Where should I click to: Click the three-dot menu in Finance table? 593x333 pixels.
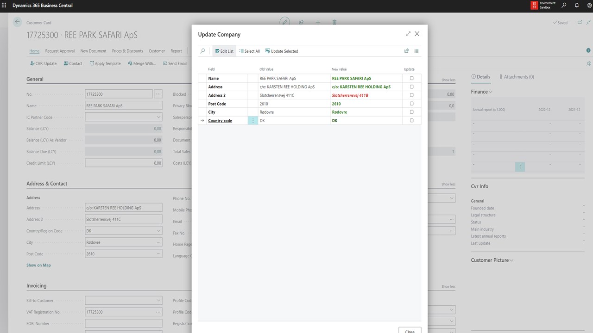click(520, 167)
